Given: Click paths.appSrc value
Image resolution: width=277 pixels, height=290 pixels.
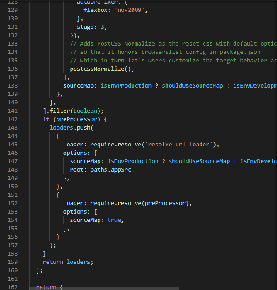Looking at the screenshot, I should (x=110, y=170).
